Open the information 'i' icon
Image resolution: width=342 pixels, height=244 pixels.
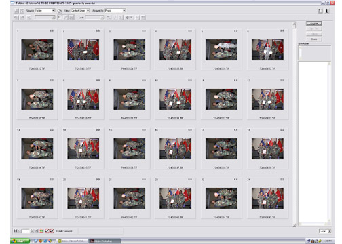(x=326, y=11)
